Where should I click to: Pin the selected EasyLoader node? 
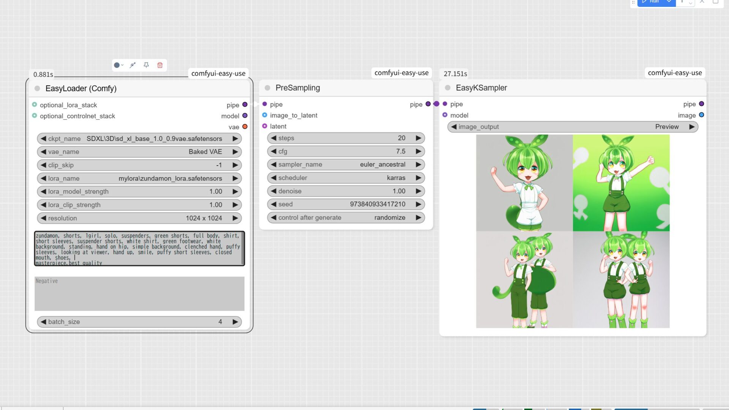146,65
